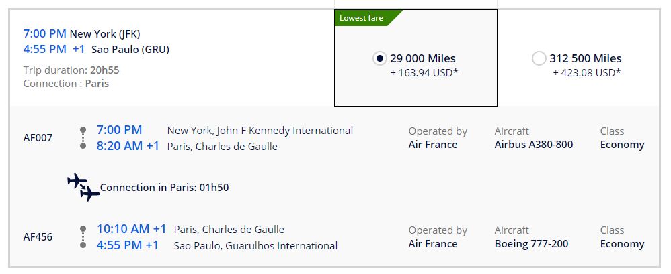Click Sao Paulo, Guarulhos International destination
This screenshot has height=274, width=671.
[x=255, y=245]
